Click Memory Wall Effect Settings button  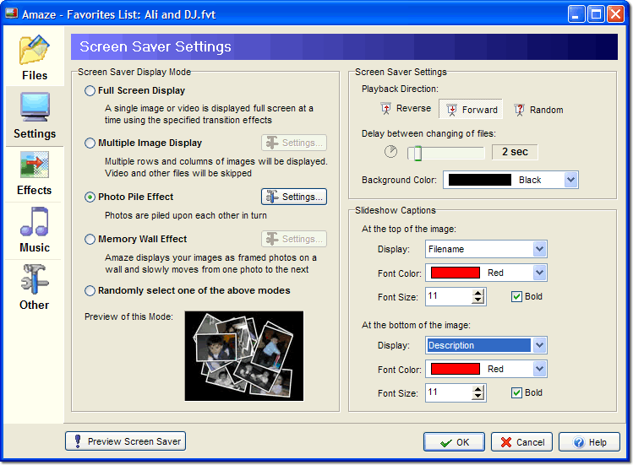pyautogui.click(x=294, y=239)
